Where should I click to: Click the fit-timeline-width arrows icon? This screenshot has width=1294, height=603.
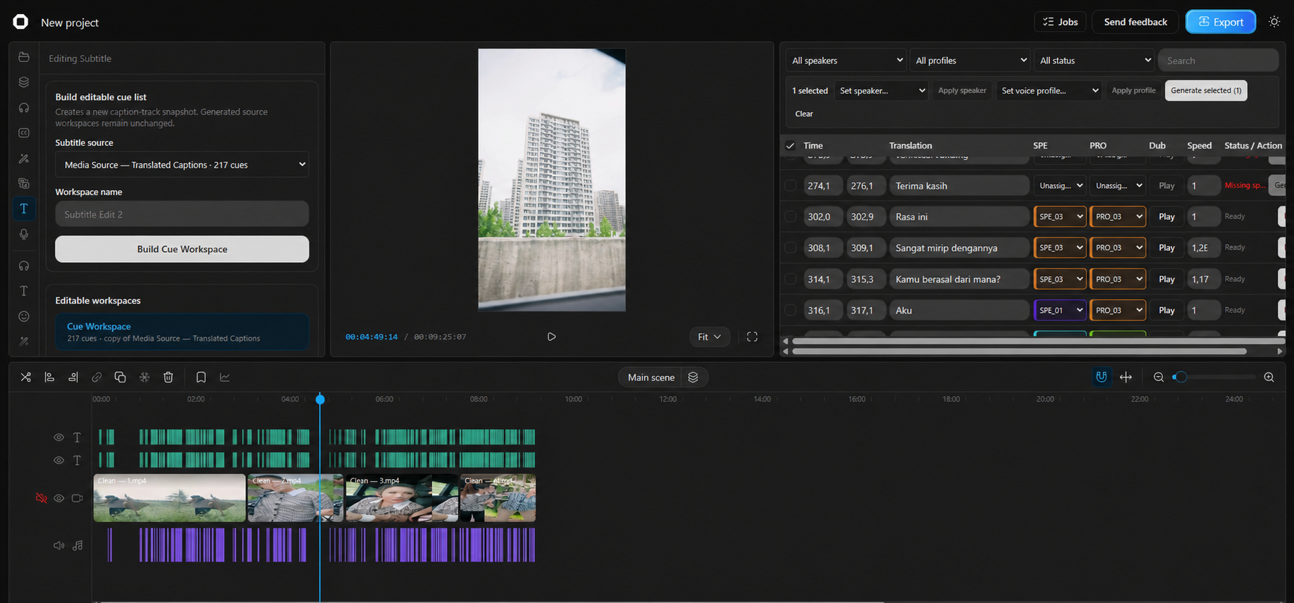[x=1126, y=377]
